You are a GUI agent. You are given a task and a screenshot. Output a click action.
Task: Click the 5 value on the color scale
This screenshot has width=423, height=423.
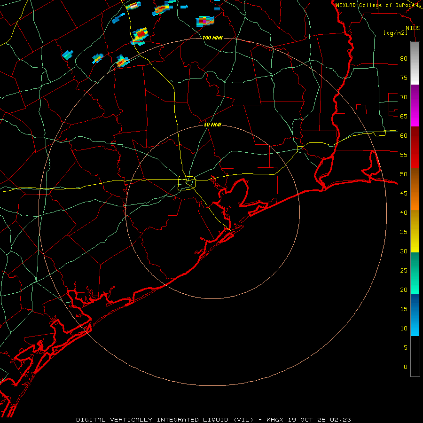[406, 348]
